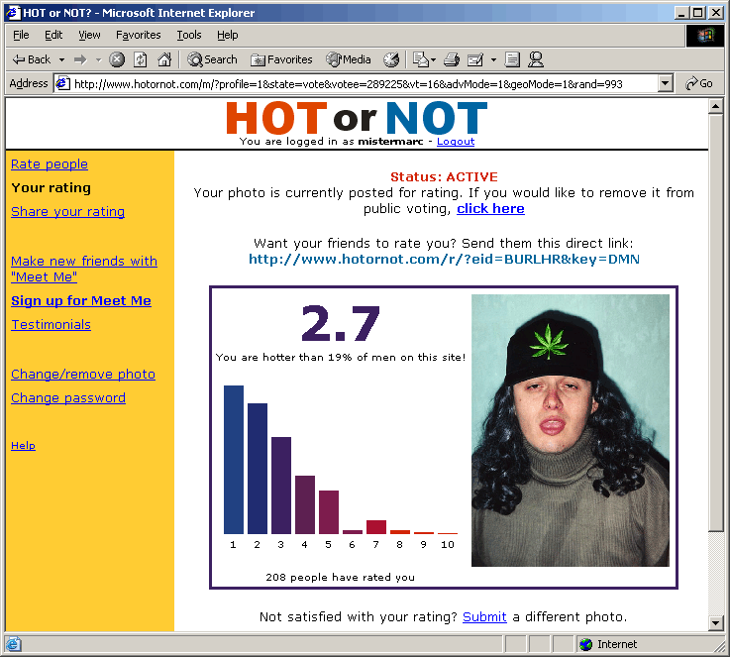730x657 pixels.
Task: Open the Favorites menu
Action: point(139,35)
